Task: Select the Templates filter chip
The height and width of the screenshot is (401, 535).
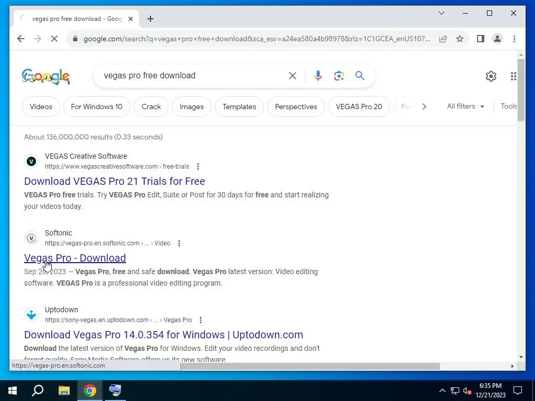Action: 239,107
